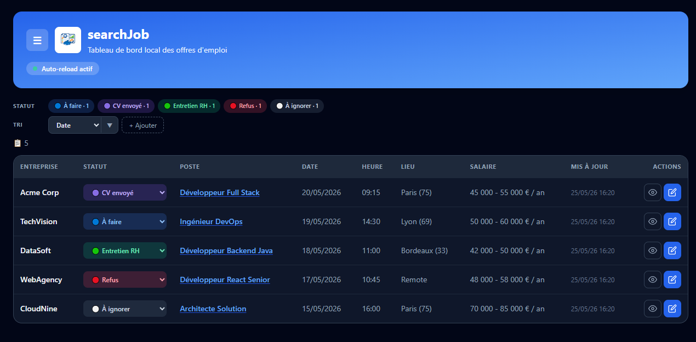The height and width of the screenshot is (342, 696).
Task: Open the Développeur Full Stack link
Action: click(220, 192)
